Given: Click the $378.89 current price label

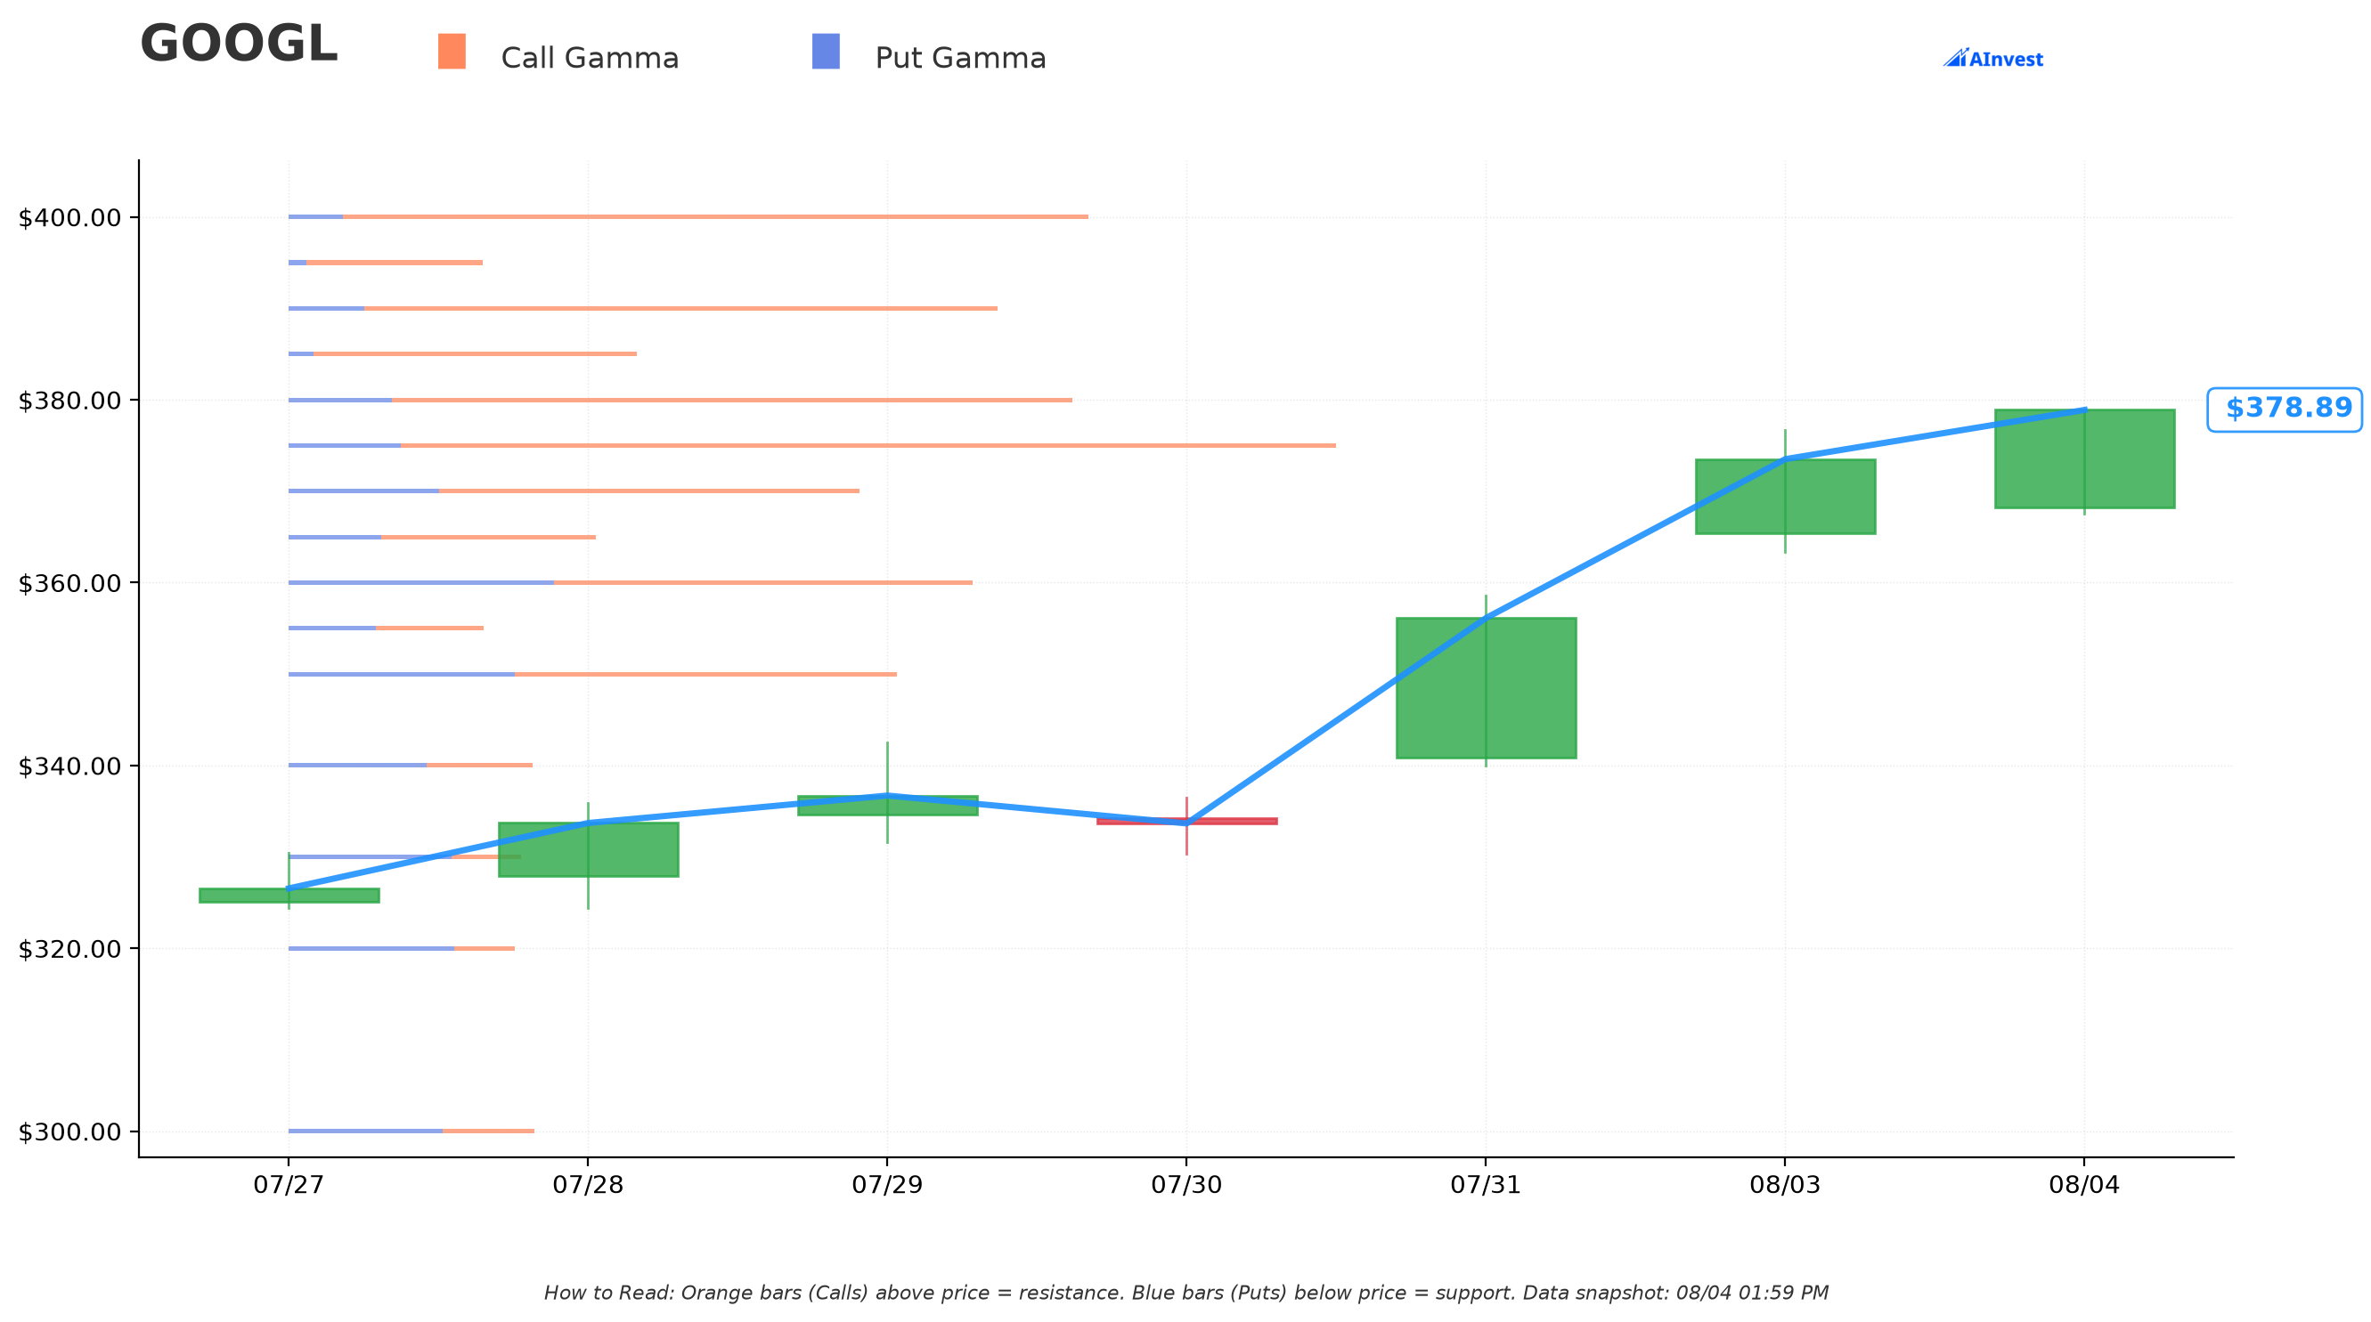Looking at the screenshot, I should (2285, 409).
